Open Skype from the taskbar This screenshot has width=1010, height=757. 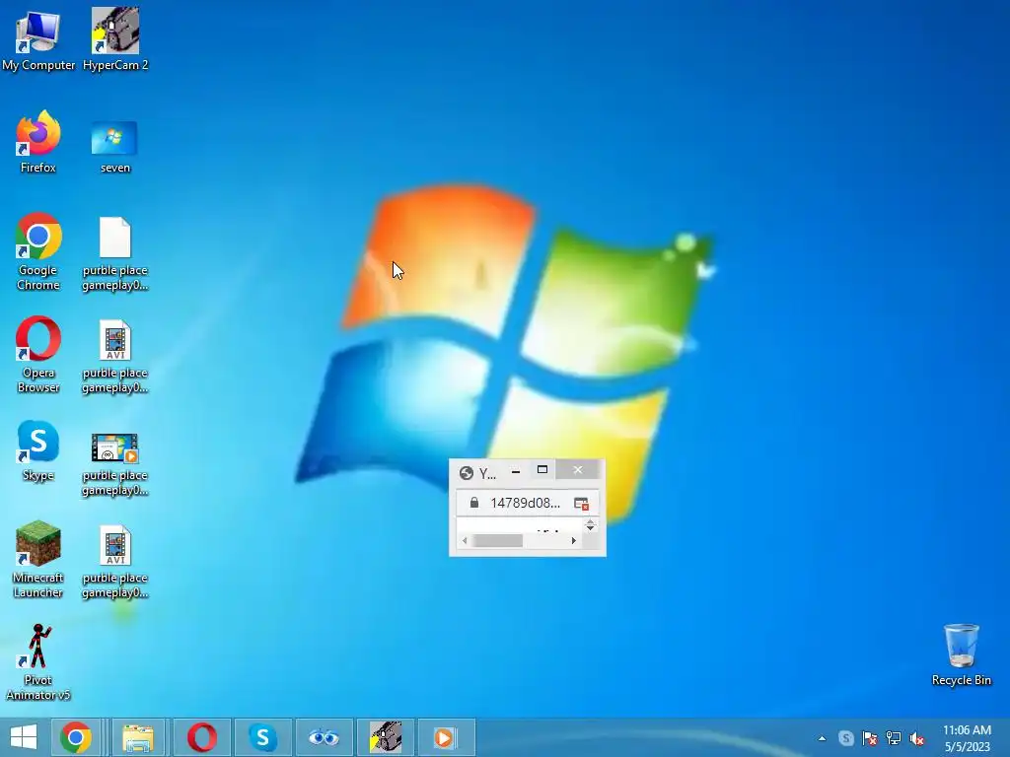click(262, 737)
